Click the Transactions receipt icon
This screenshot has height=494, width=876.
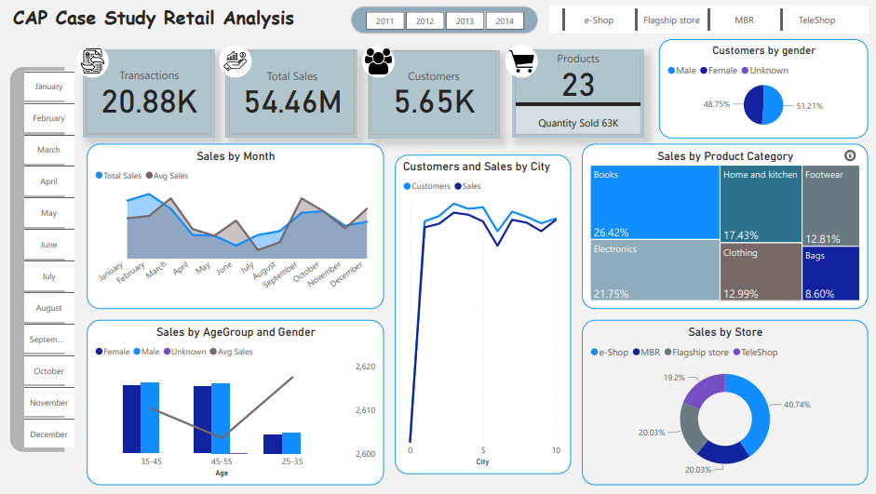pyautogui.click(x=91, y=60)
